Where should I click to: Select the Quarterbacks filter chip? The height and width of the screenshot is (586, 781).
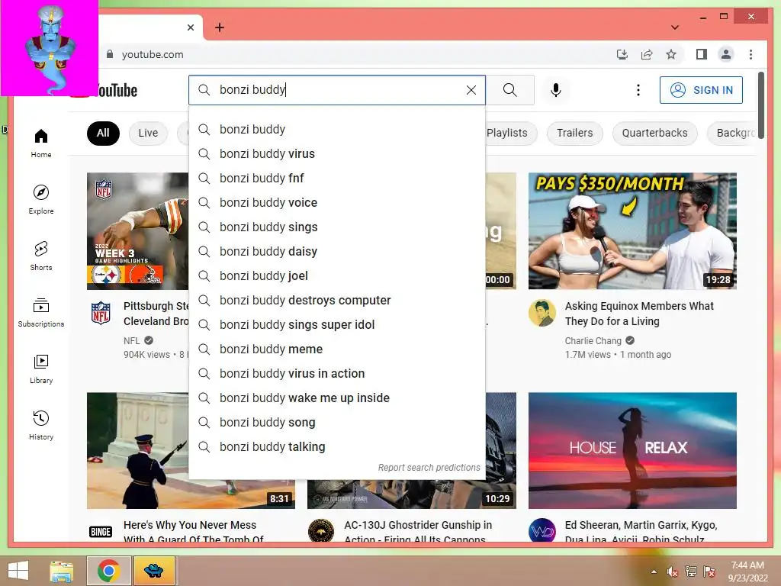[654, 133]
